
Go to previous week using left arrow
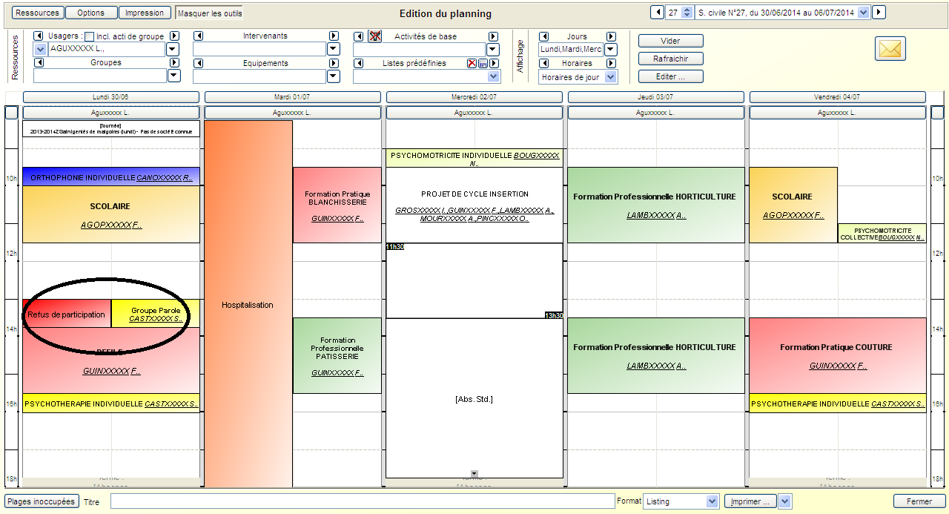point(657,13)
